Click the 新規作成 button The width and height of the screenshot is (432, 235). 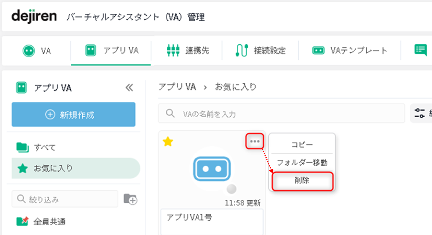(x=73, y=115)
